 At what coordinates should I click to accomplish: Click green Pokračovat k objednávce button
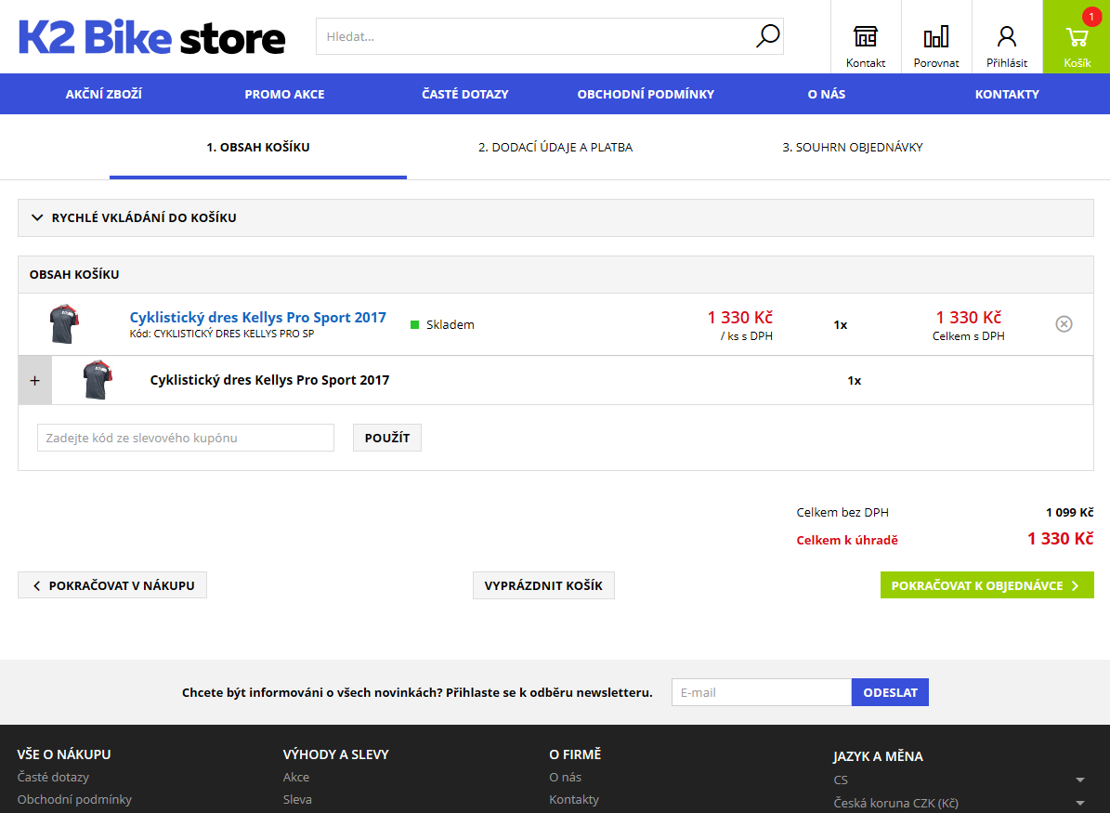[x=986, y=585]
